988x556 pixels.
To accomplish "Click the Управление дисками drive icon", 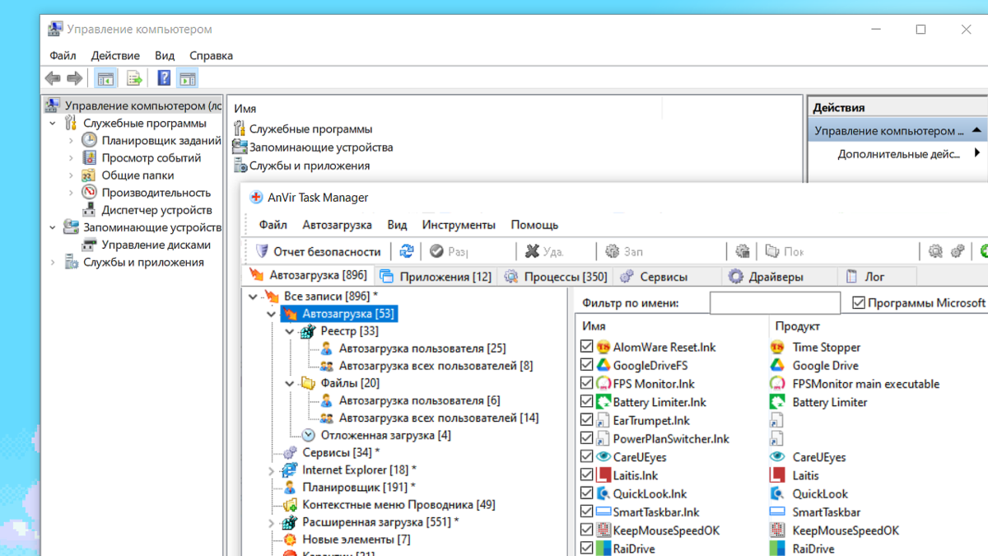I will point(90,245).
